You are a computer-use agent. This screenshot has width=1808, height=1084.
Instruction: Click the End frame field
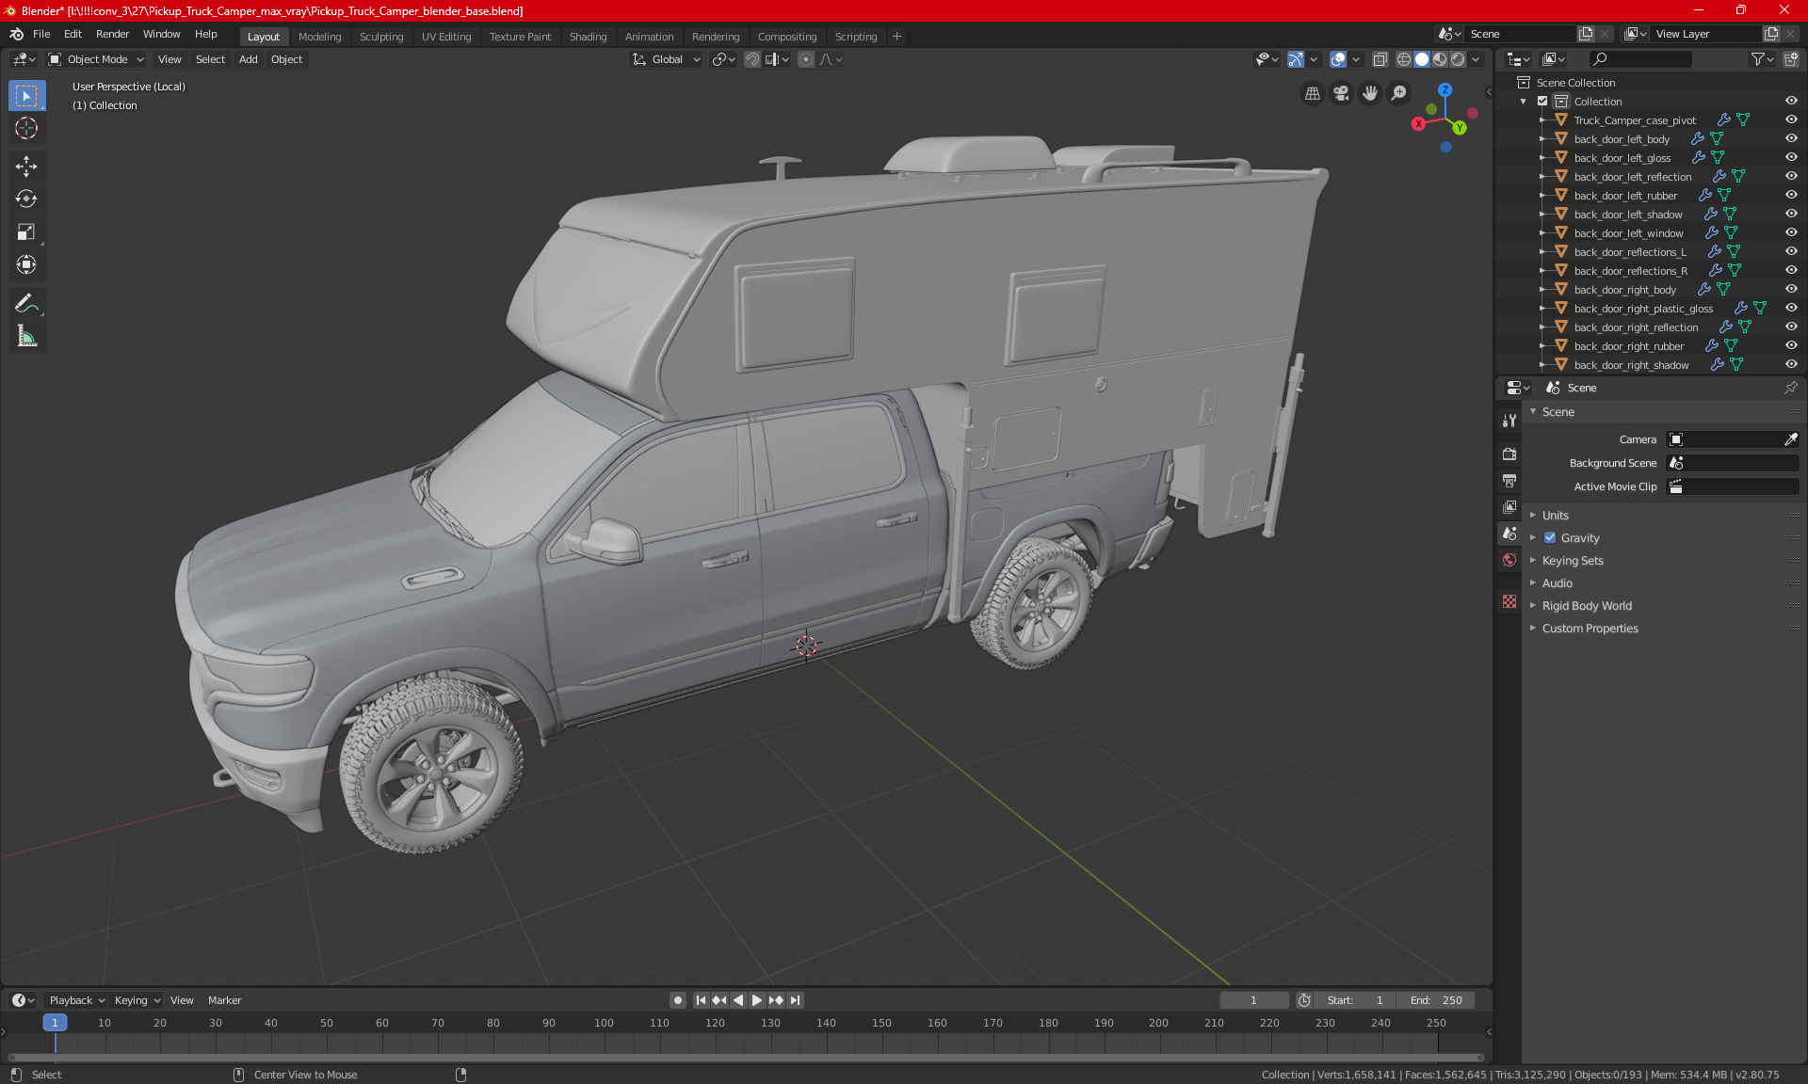tap(1435, 1000)
